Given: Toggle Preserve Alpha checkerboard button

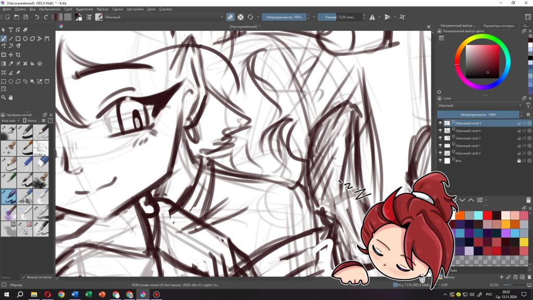Looking at the screenshot, I should (x=240, y=17).
